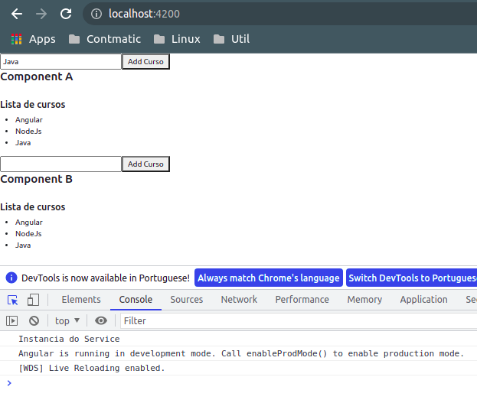Image resolution: width=477 pixels, height=403 pixels.
Task: Switch to the Elements tab
Action: click(81, 300)
